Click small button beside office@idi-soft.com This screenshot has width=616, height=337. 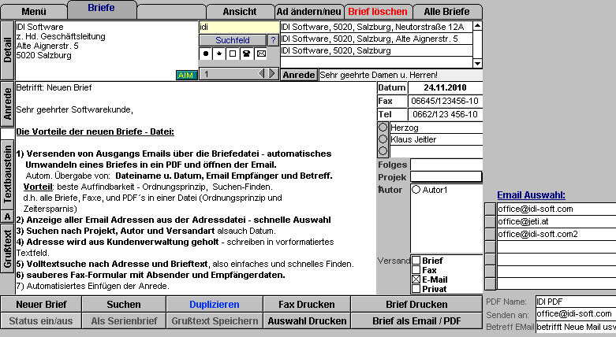tap(491, 209)
